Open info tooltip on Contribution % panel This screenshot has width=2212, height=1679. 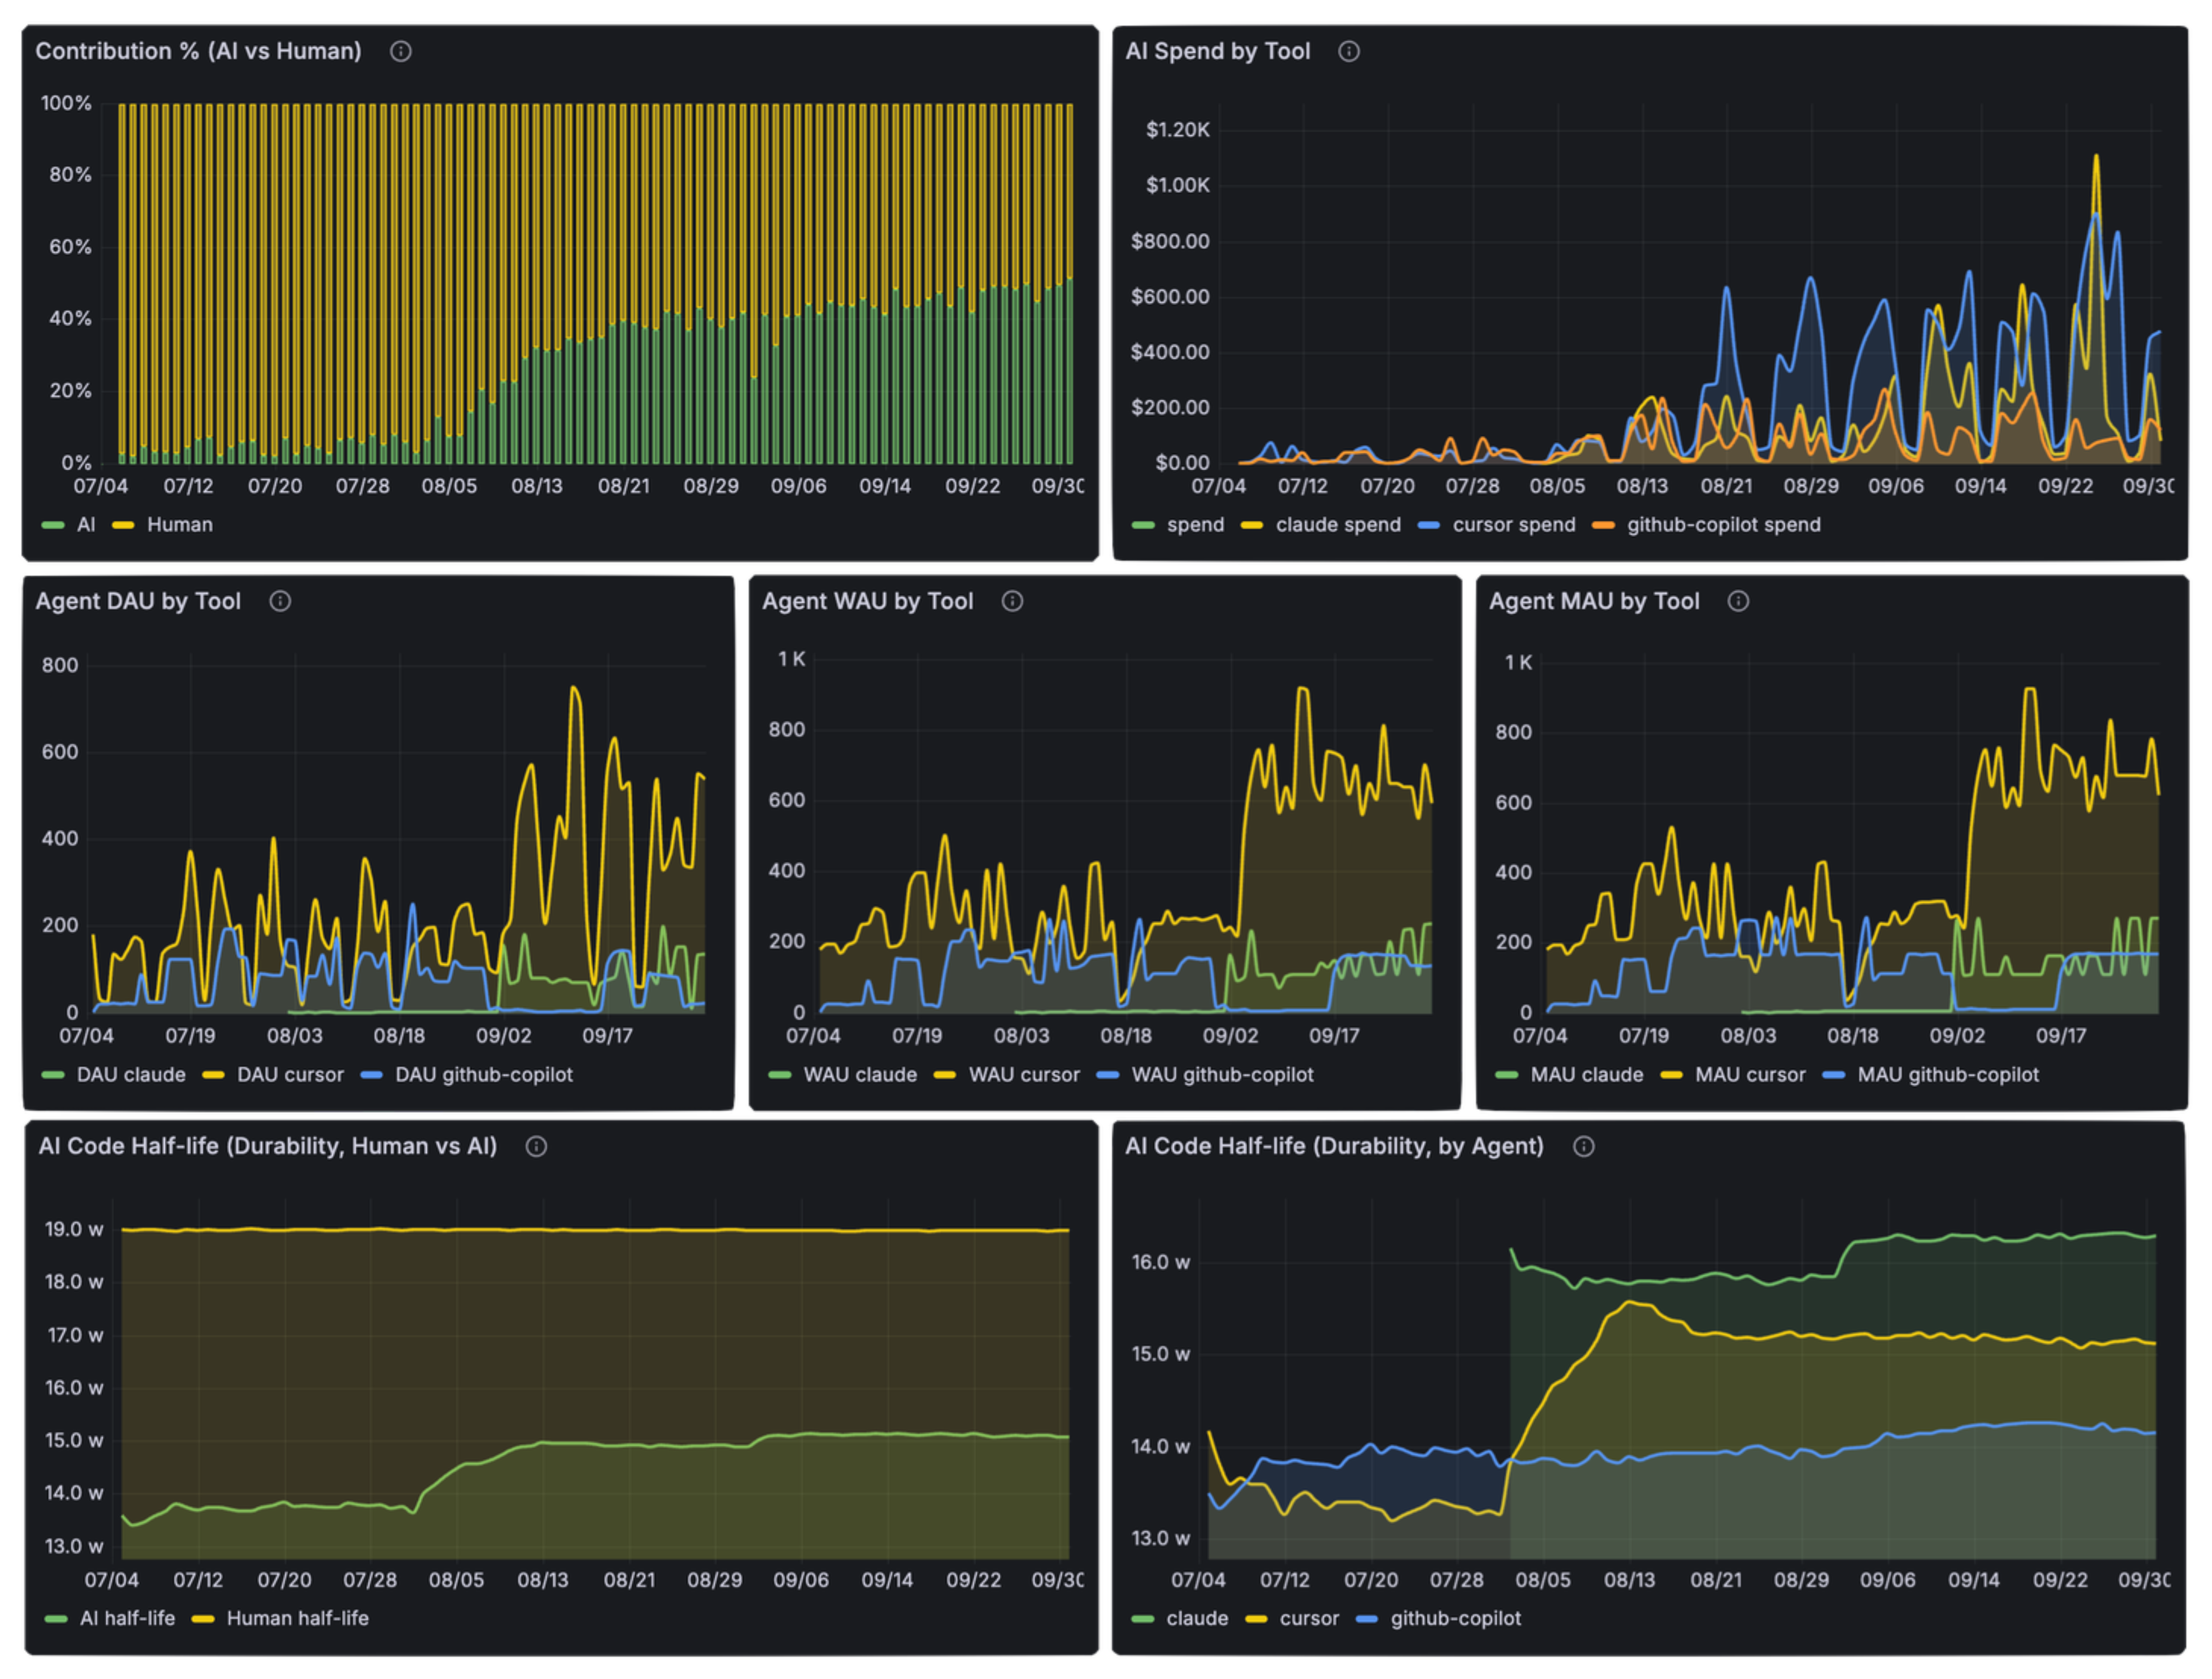(x=400, y=51)
